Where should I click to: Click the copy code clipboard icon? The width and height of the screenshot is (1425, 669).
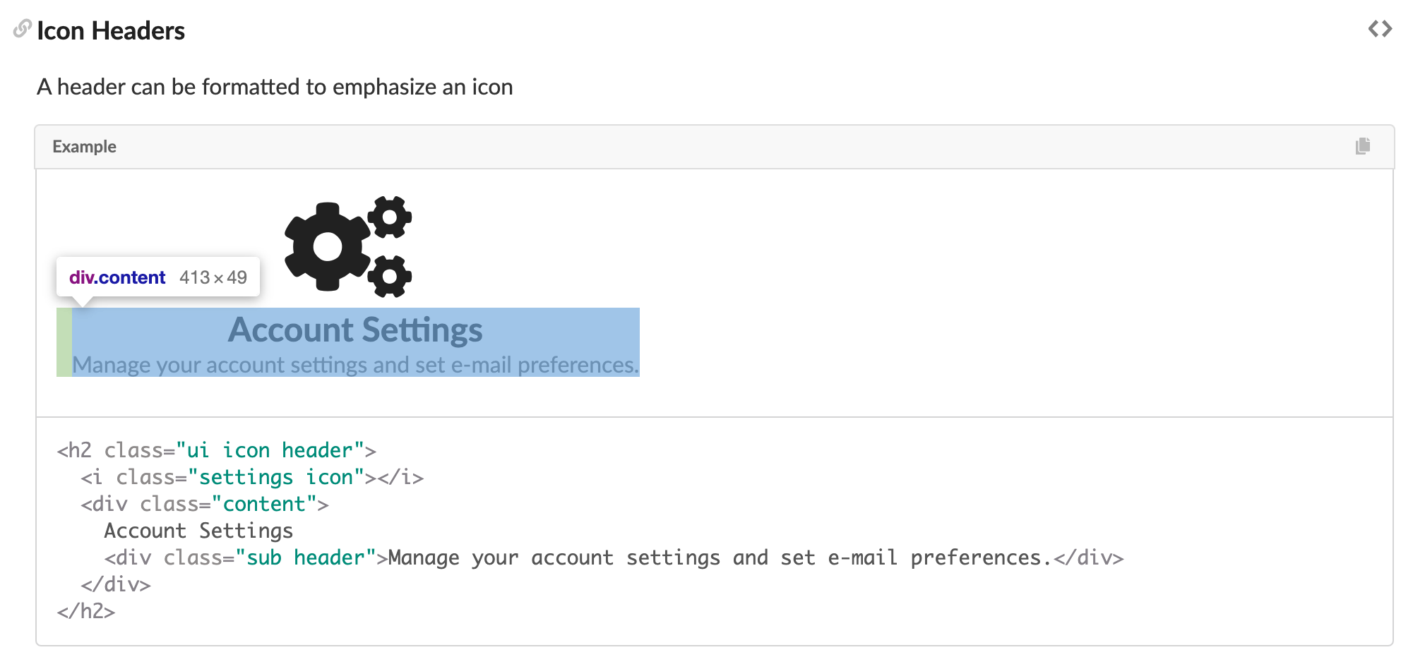tap(1363, 146)
